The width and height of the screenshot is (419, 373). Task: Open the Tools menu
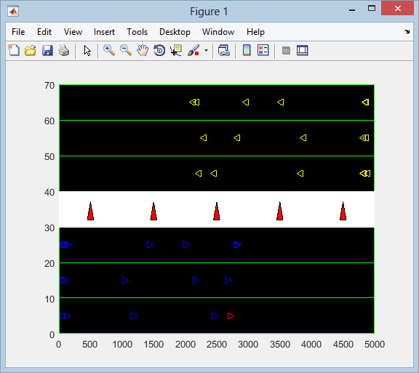137,32
